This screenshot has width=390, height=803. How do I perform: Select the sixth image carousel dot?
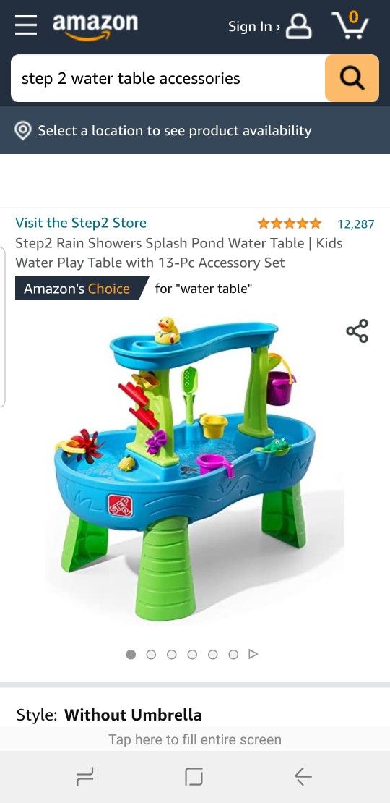point(233,654)
